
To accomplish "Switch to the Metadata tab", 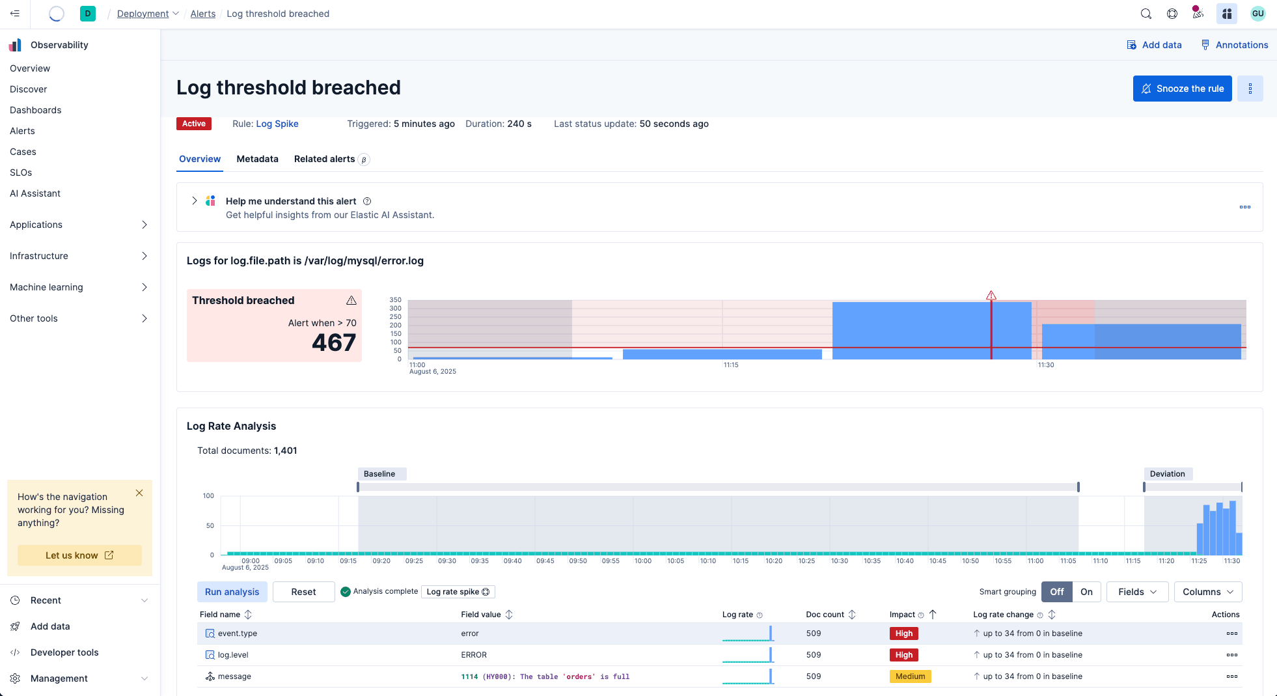I will [257, 159].
